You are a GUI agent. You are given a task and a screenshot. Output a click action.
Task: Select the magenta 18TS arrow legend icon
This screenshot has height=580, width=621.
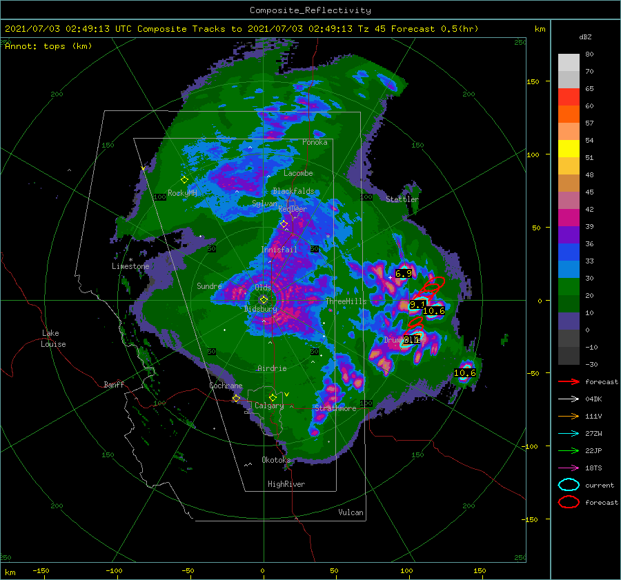click(569, 468)
